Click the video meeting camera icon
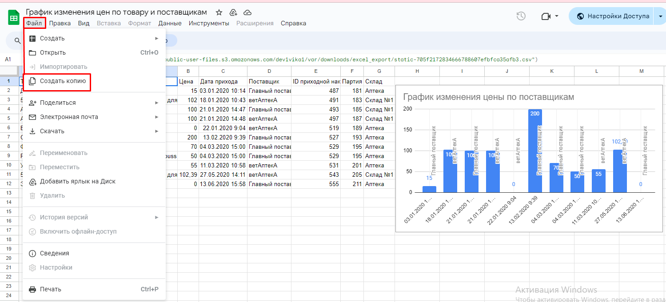 [x=546, y=16]
